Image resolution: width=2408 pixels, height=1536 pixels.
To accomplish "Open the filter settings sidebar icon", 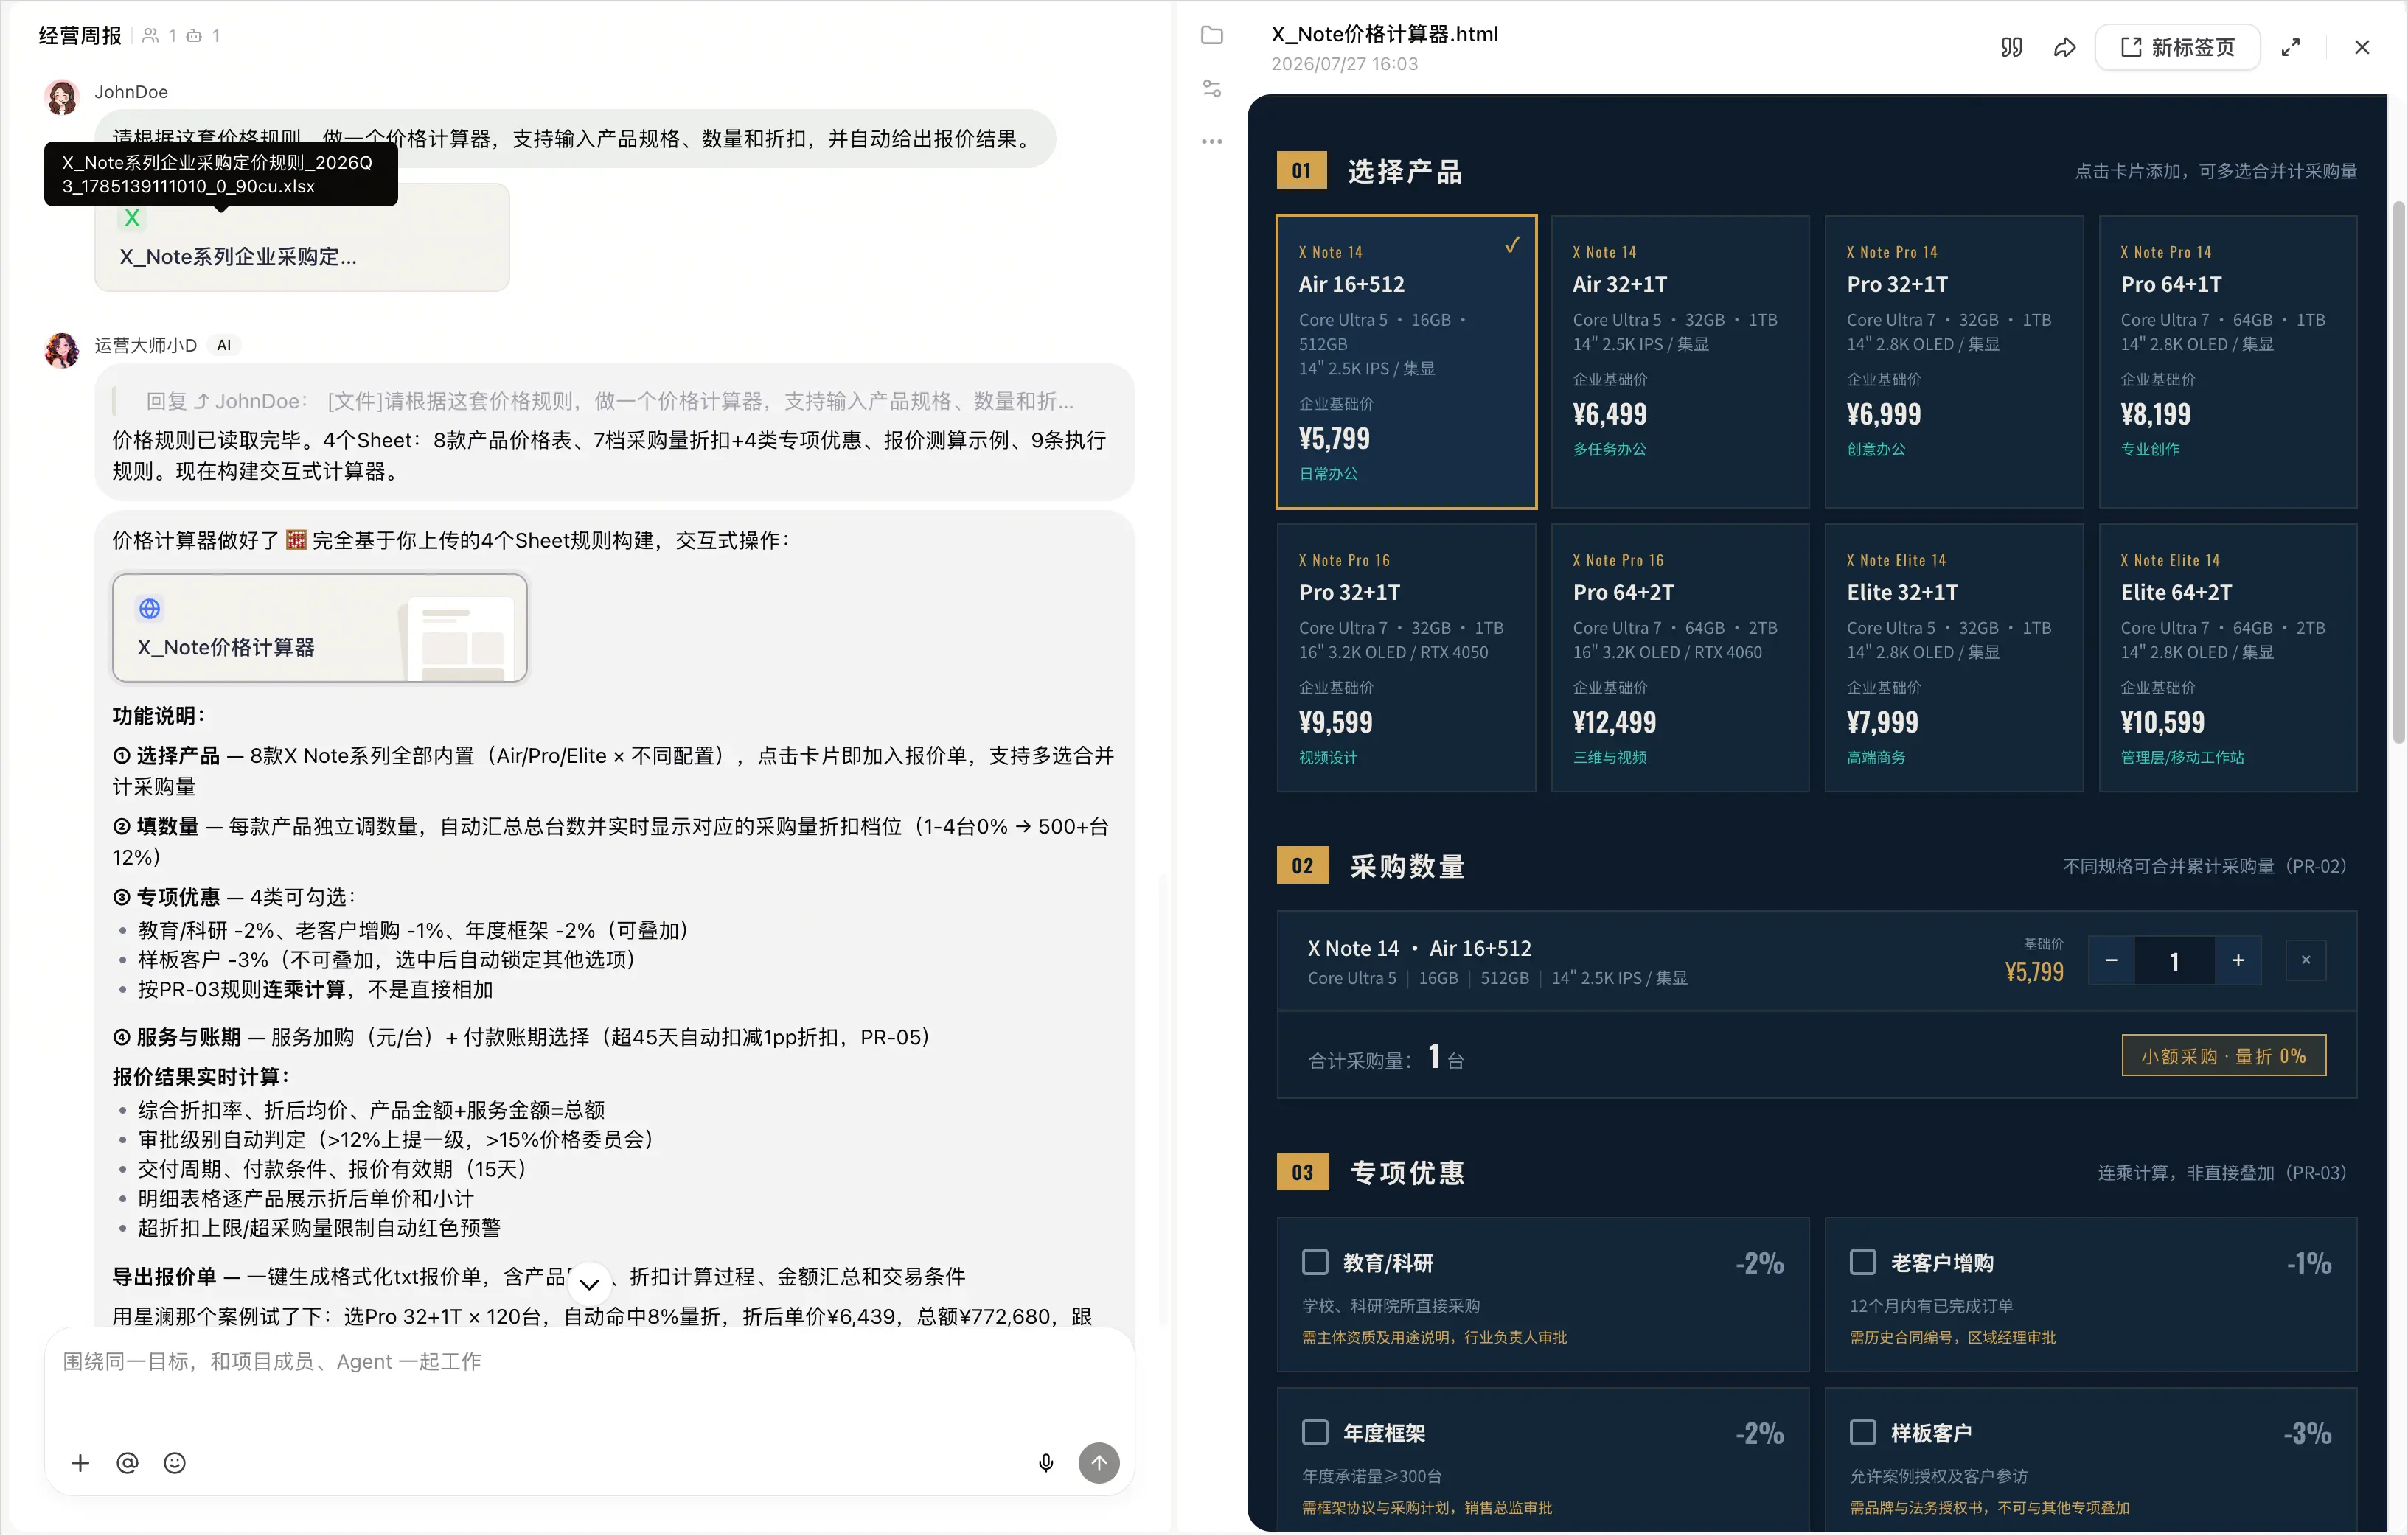I will [1211, 88].
